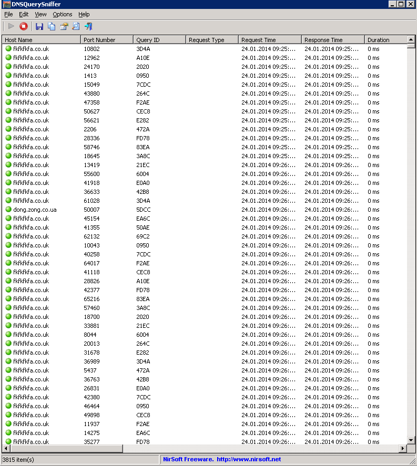
Task: Click port number 61028 cell
Action: [x=91, y=201]
